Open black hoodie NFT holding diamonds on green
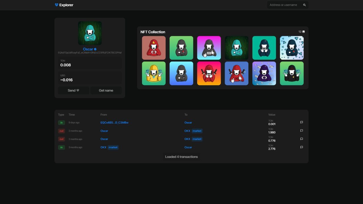363x204 pixels. [x=292, y=73]
